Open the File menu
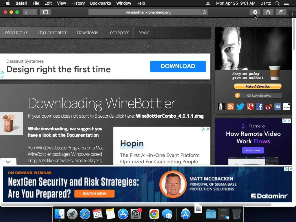Viewport: 296px width, 222px height. pyautogui.click(x=36, y=3)
